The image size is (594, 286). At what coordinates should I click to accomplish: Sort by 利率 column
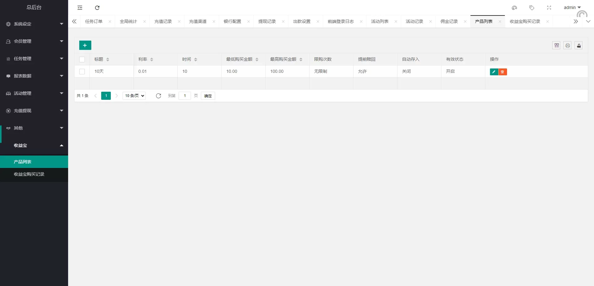[151, 59]
